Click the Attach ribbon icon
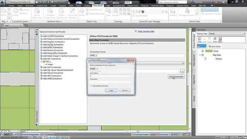Viewport: 247px width, 139px height. point(3,12)
